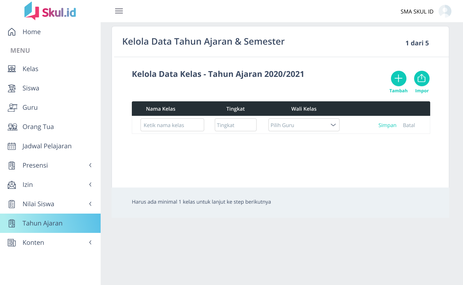Expand the Konten submenu chevron
The height and width of the screenshot is (285, 463).
(90, 243)
